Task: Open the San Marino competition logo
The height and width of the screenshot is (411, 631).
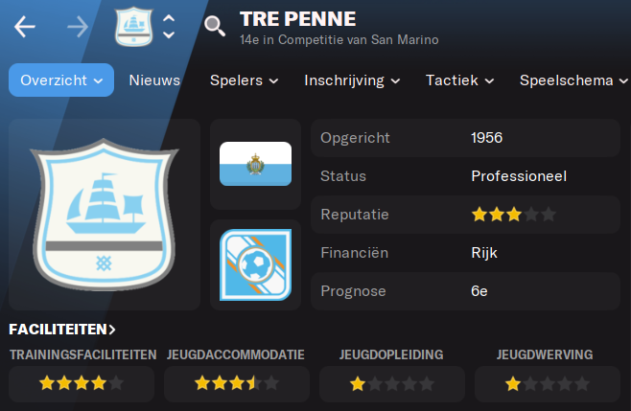Action: [255, 265]
